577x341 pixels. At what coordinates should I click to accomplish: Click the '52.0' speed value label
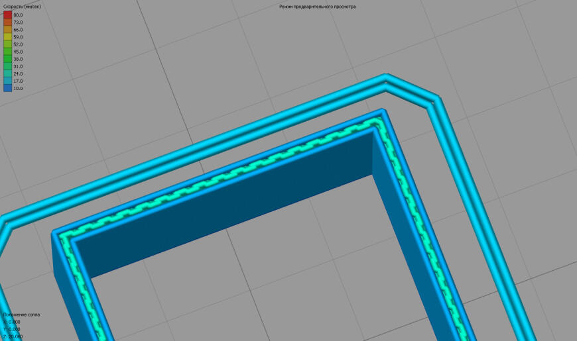(18, 44)
